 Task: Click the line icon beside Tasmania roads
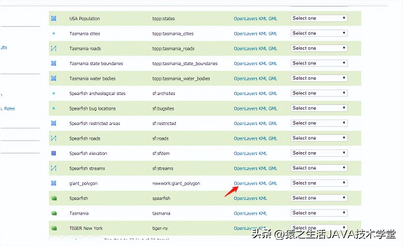pyautogui.click(x=53, y=48)
